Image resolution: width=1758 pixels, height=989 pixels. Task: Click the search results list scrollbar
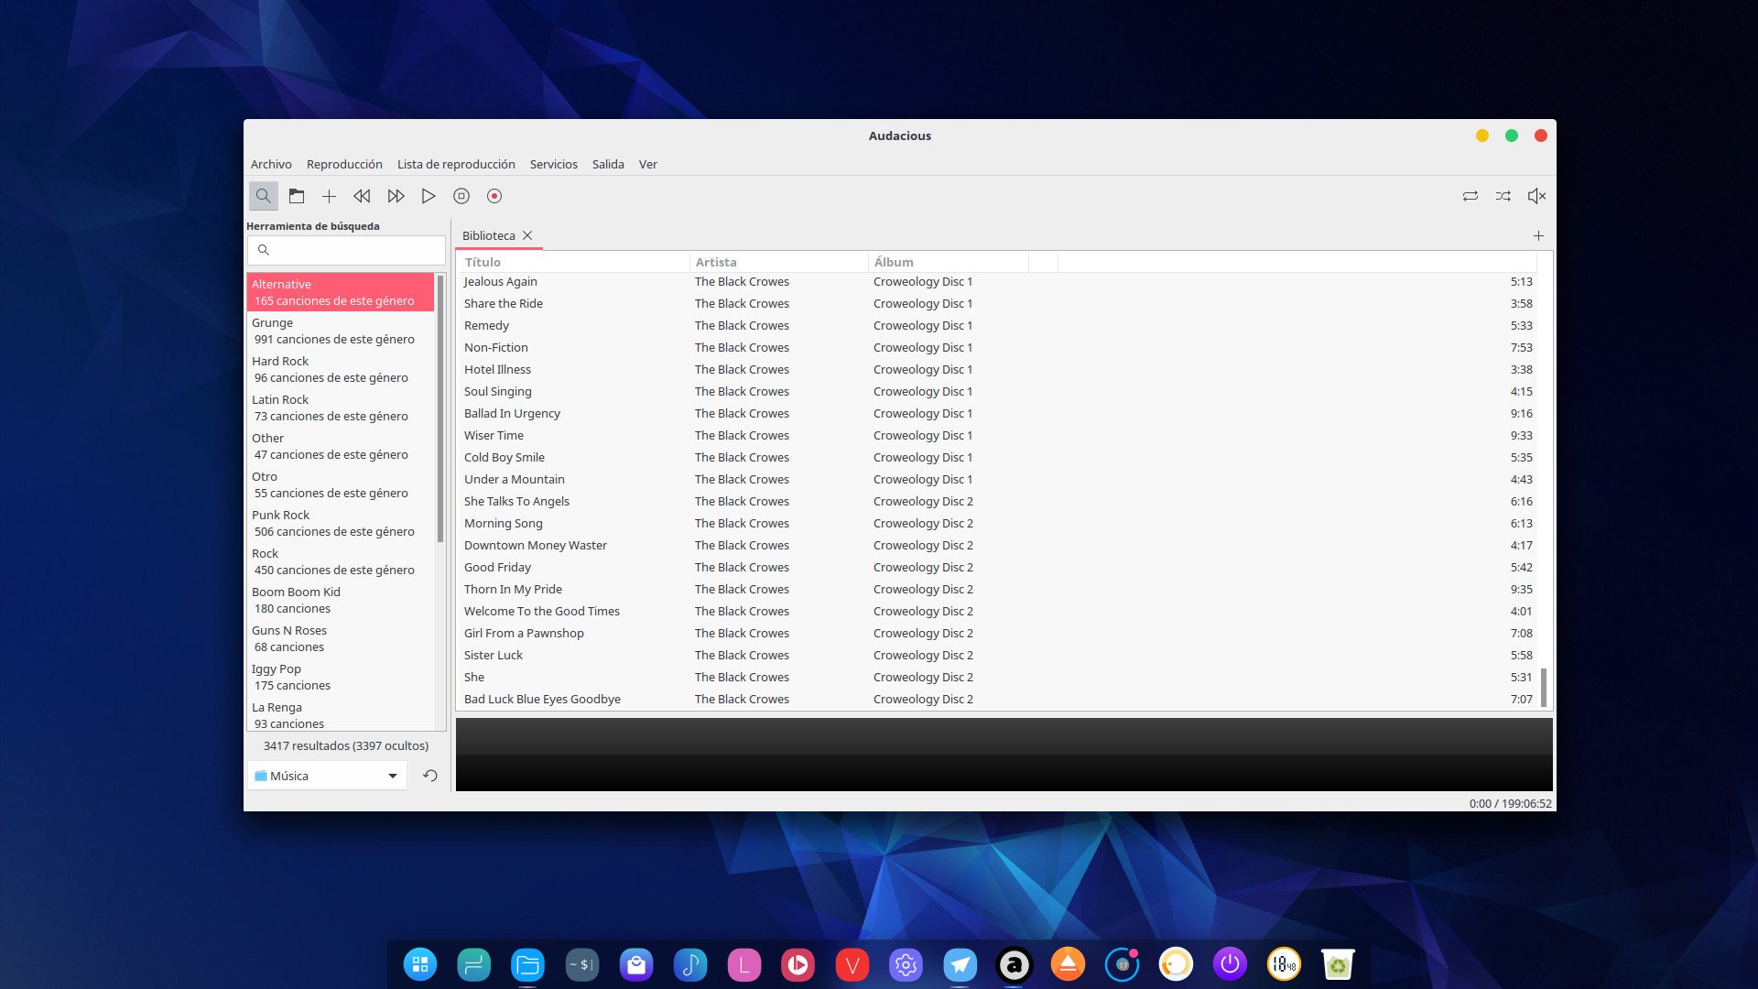pos(440,408)
